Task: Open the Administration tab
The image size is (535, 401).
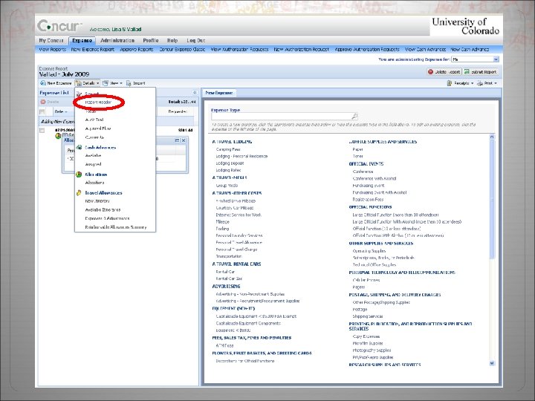Action: (117, 41)
